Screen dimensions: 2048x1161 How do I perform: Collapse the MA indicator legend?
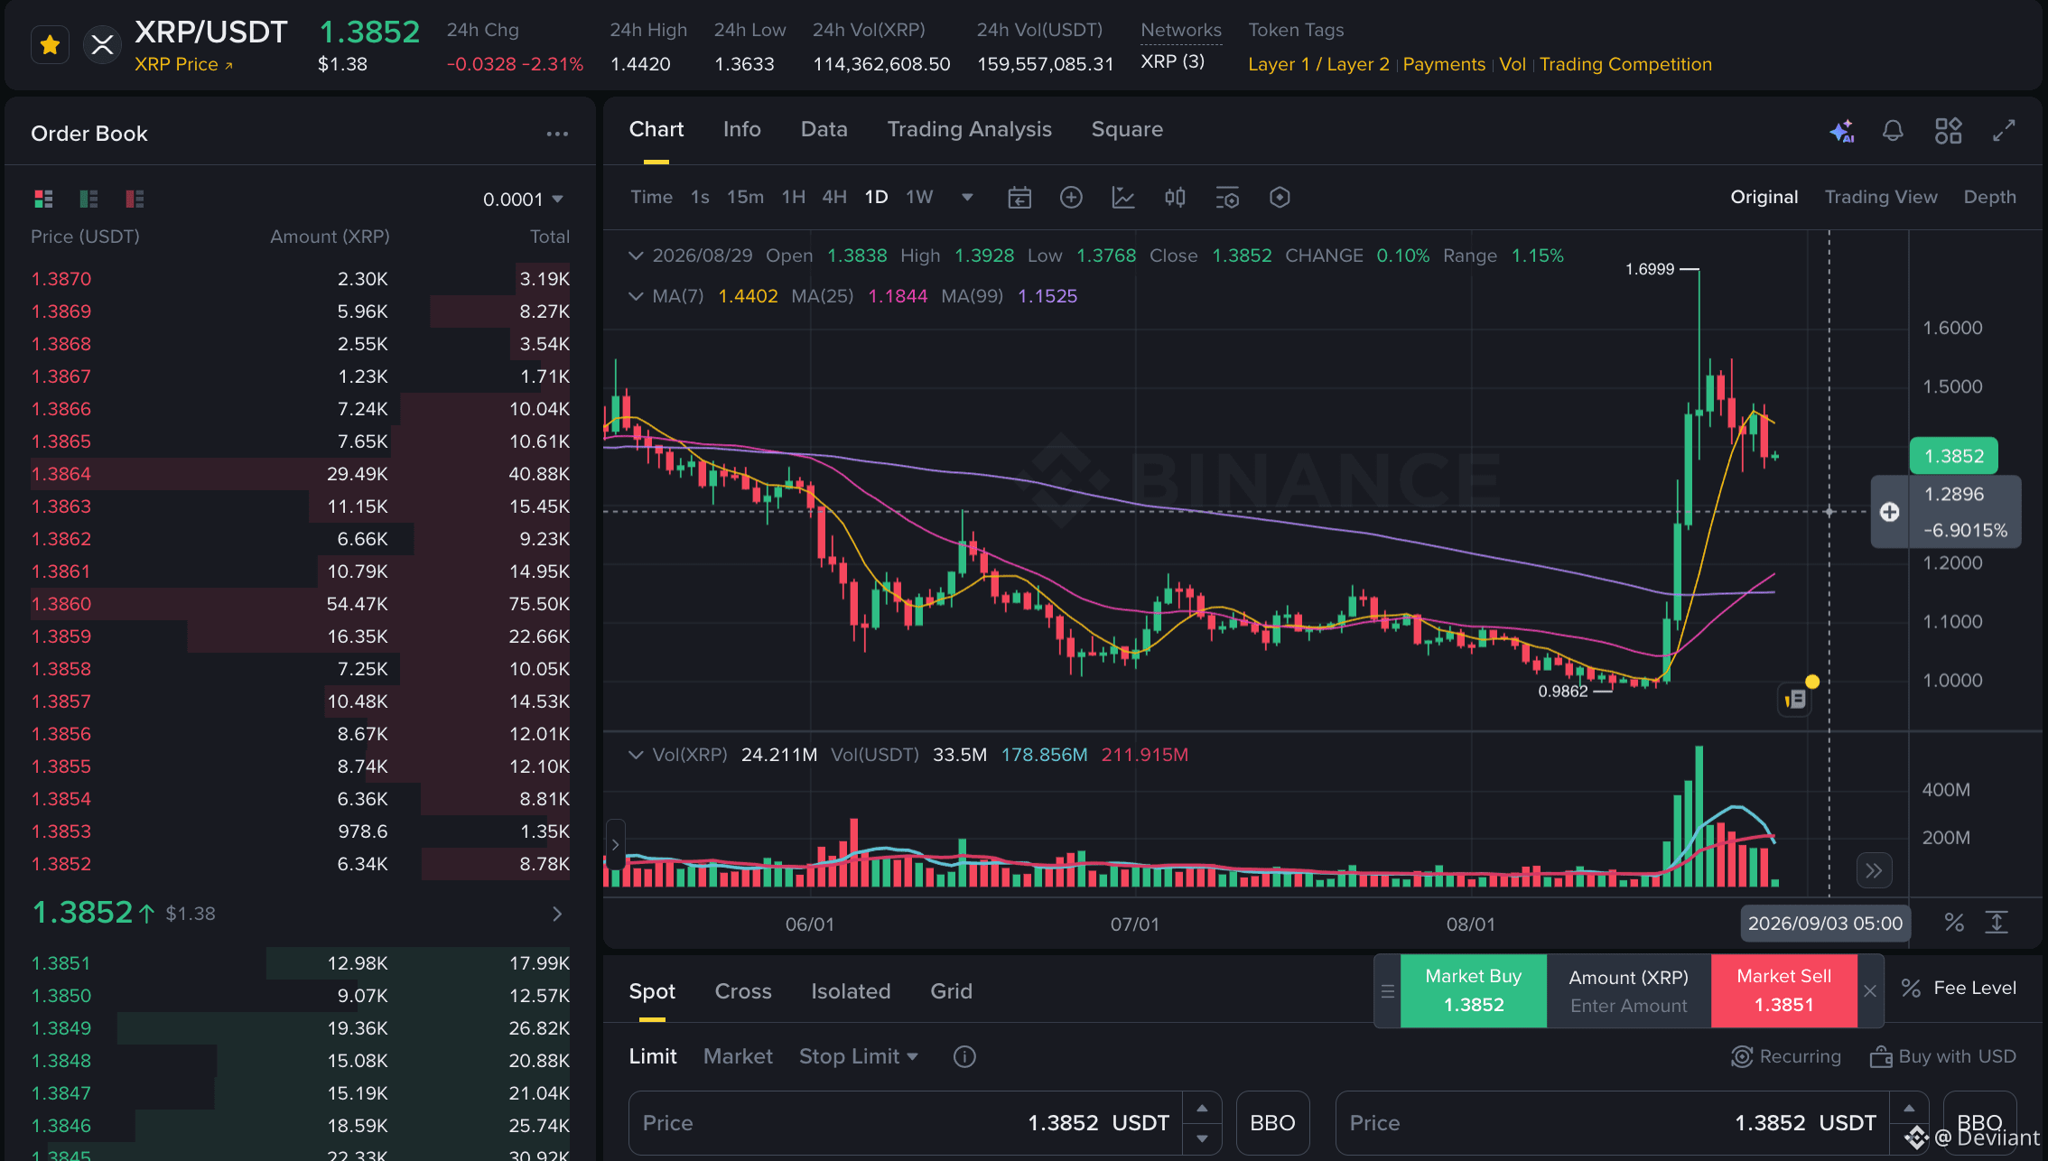pos(636,296)
